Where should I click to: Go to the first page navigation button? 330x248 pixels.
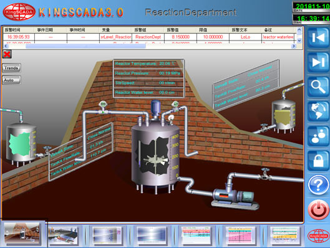(x=318, y=38)
